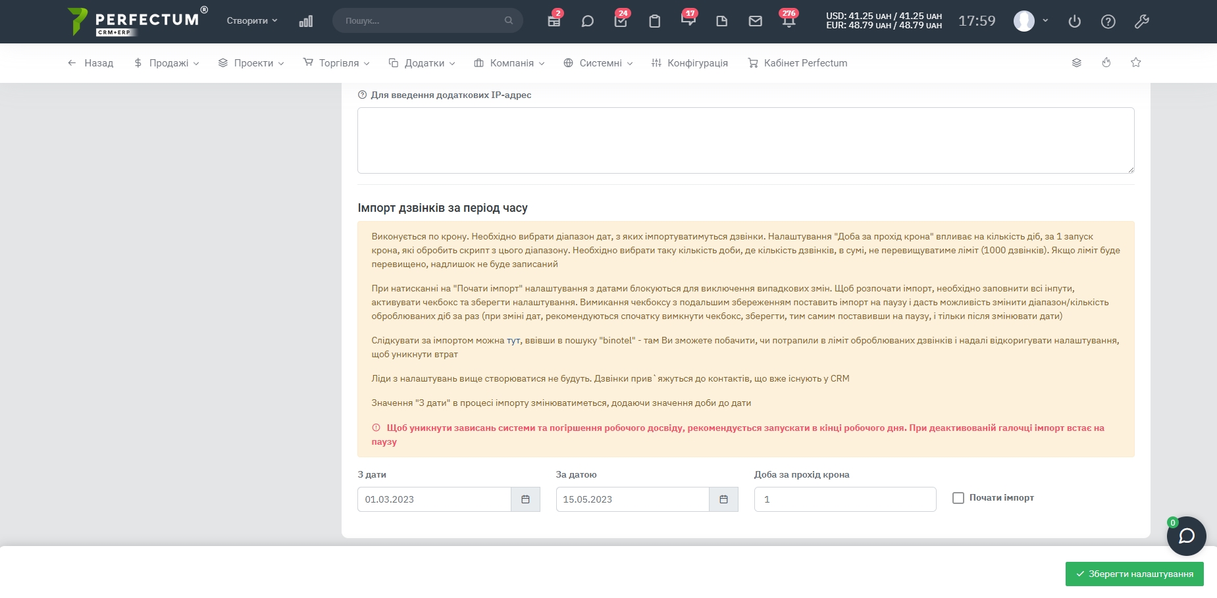Click the power logout icon
Viewport: 1217px width, 598px height.
tap(1074, 21)
